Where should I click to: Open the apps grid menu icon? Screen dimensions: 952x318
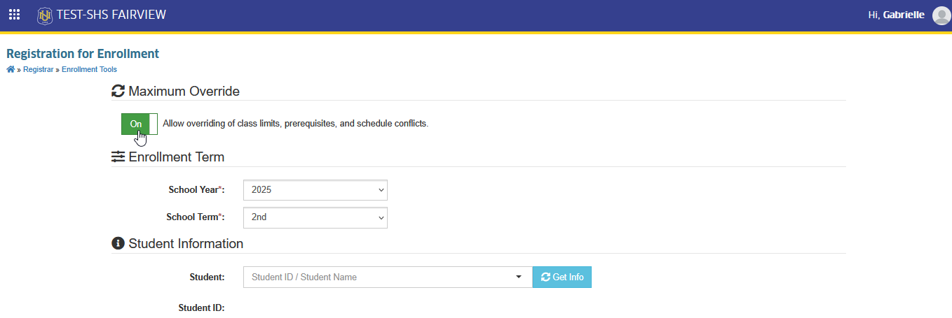point(14,14)
